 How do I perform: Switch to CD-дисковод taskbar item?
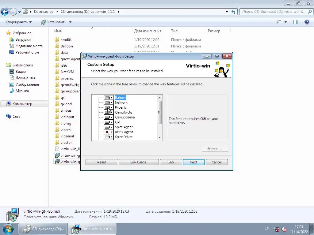[43, 229]
